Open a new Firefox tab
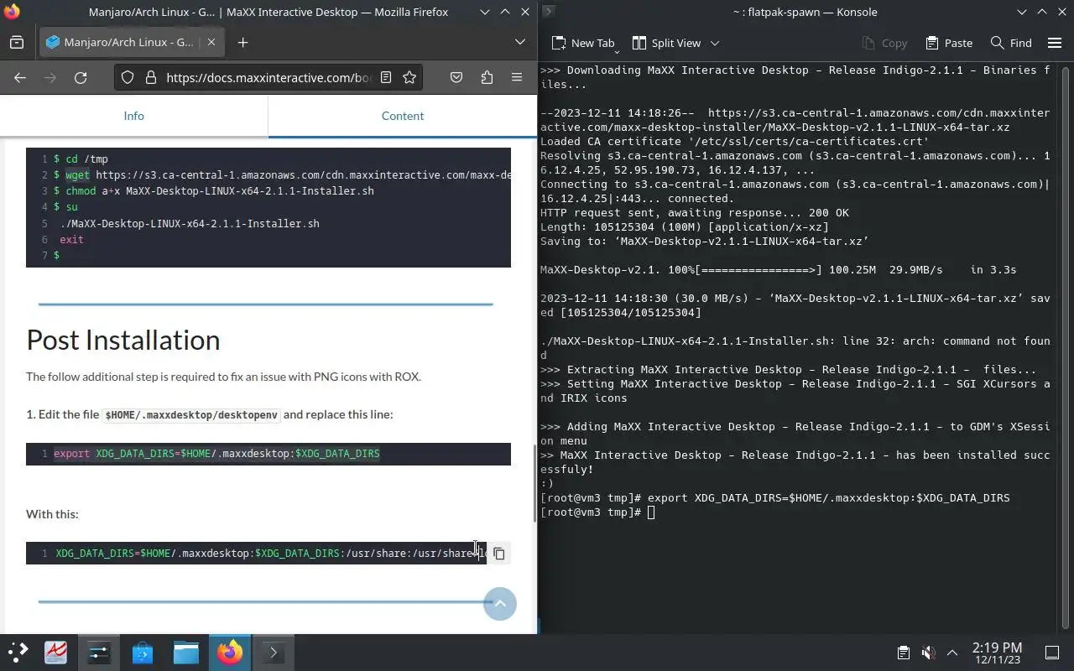Viewport: 1074px width, 671px height. [242, 42]
